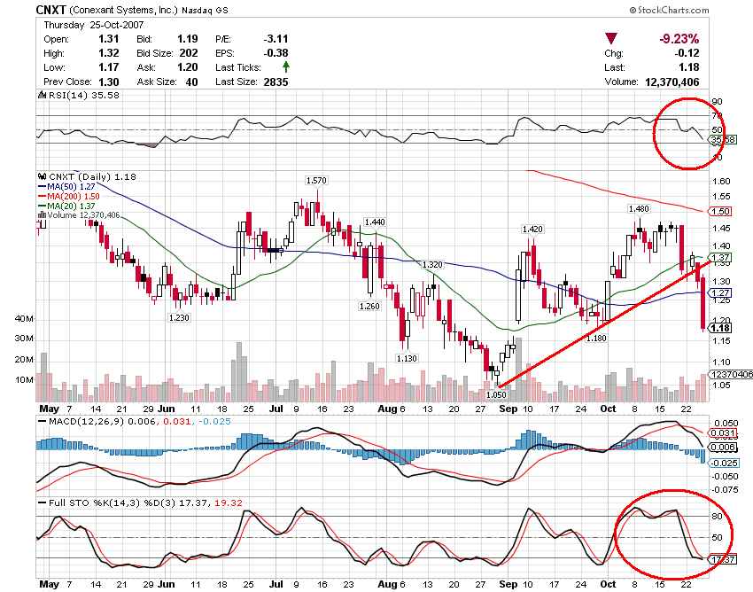
Task: Click the volume bars icon in the legend
Action: point(43,214)
